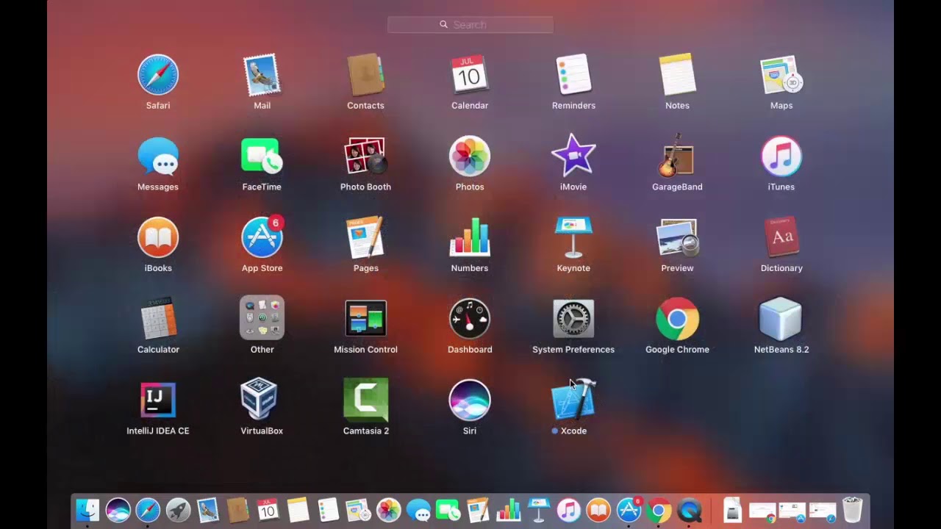
Task: Launch FaceTime from the Launchpad grid
Action: click(262, 156)
